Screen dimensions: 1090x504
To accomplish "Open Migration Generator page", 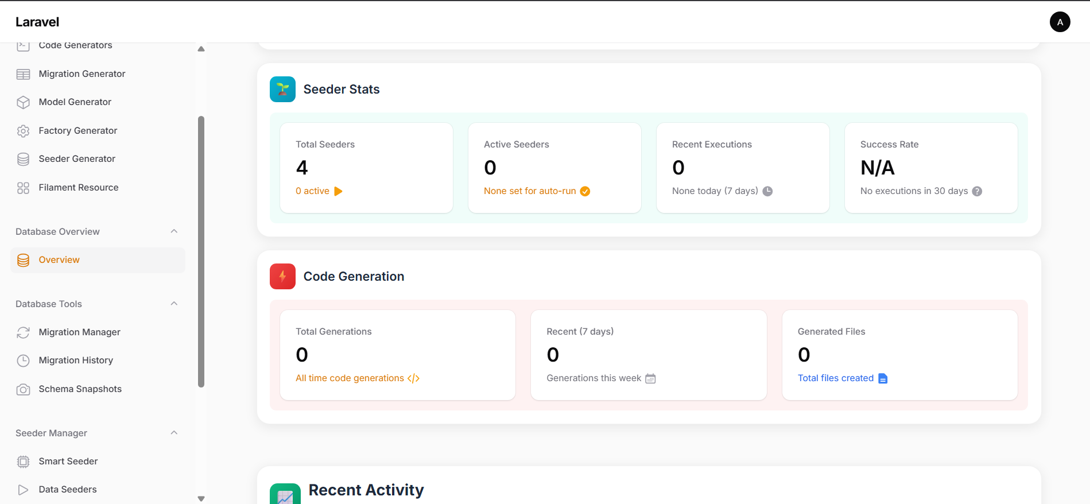I will (98, 74).
